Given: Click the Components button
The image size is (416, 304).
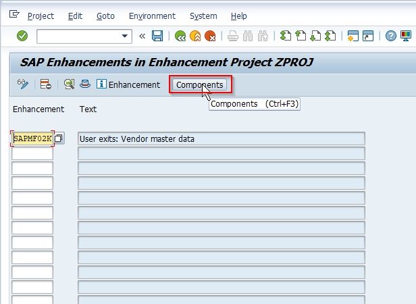Looking at the screenshot, I should click(x=200, y=85).
